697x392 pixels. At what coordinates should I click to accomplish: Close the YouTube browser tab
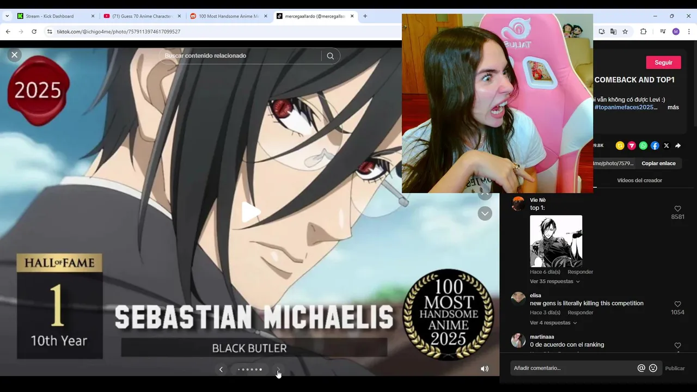tap(179, 16)
